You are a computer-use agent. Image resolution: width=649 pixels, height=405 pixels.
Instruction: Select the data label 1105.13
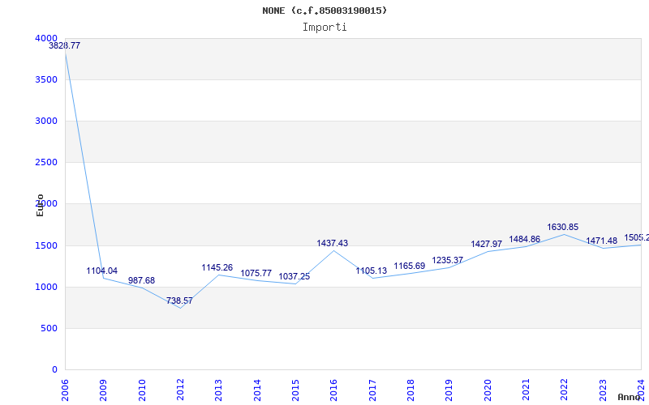(x=372, y=271)
